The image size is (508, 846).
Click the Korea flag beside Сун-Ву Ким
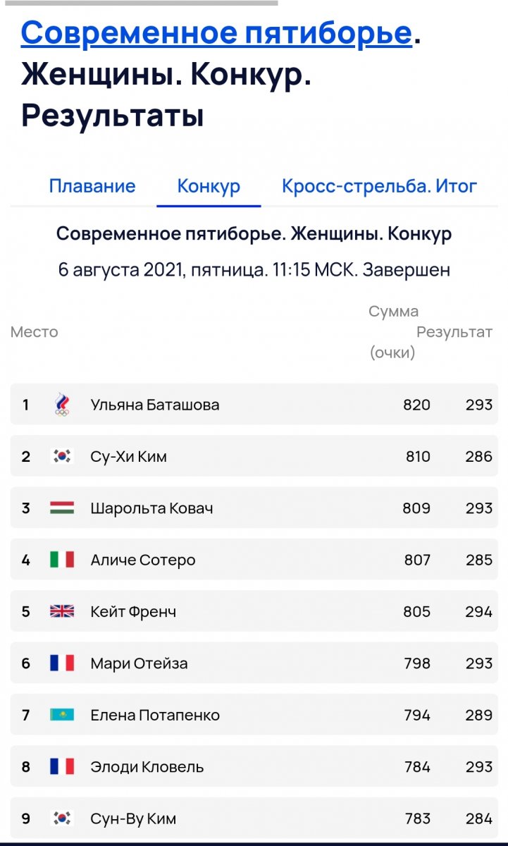click(x=62, y=819)
